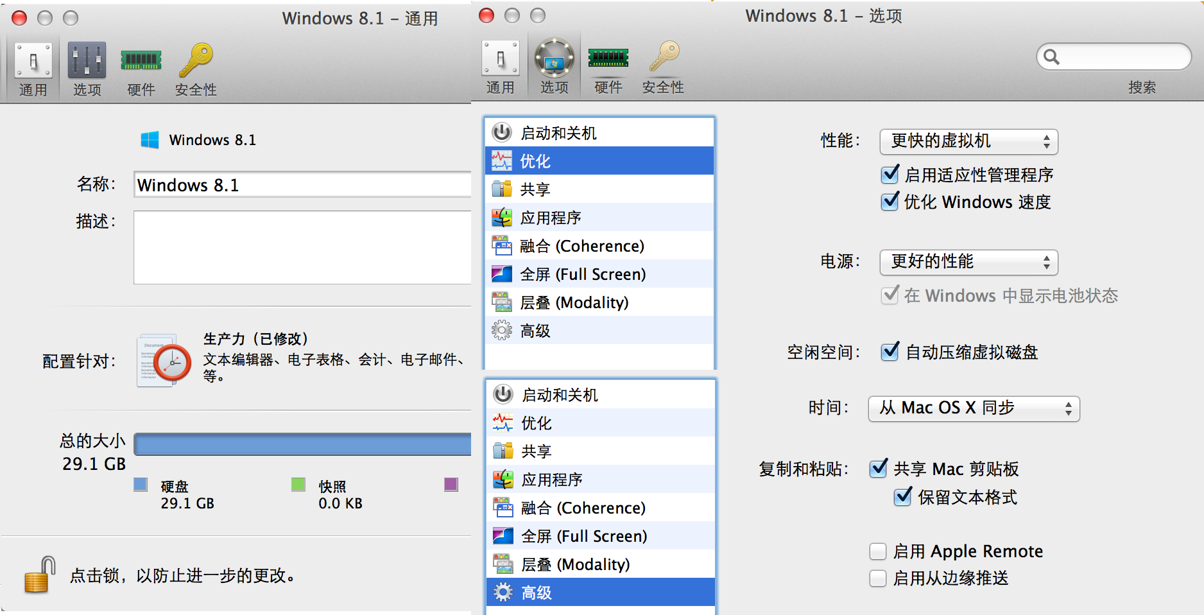The height and width of the screenshot is (615, 1204).
Task: Click the magnifier icon in search field
Action: pyautogui.click(x=1051, y=57)
